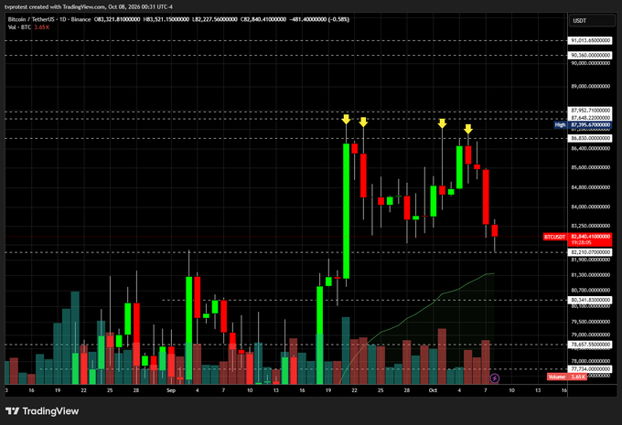The height and width of the screenshot is (425, 622).
Task: Select the low value L82,227.56000000
Action: [215, 19]
